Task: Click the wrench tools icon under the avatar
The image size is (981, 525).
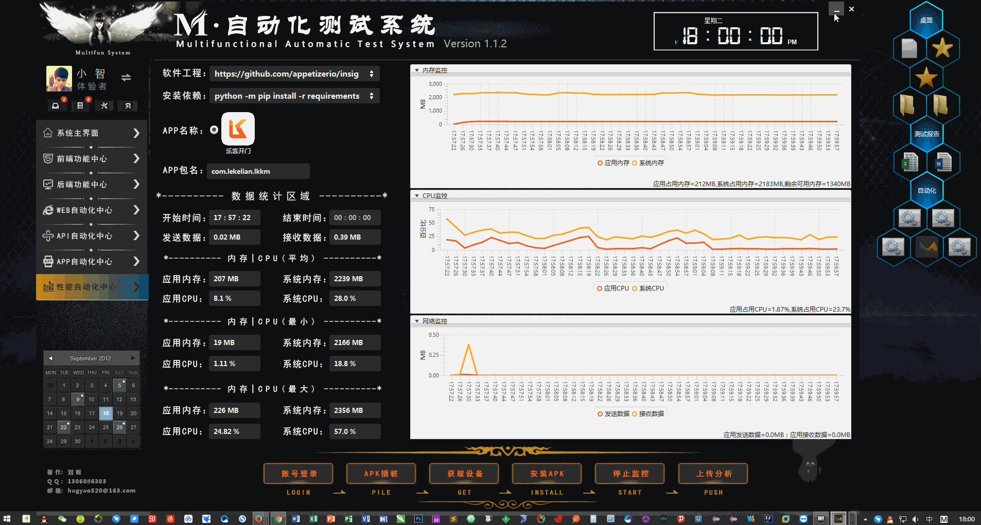Action: click(x=103, y=105)
